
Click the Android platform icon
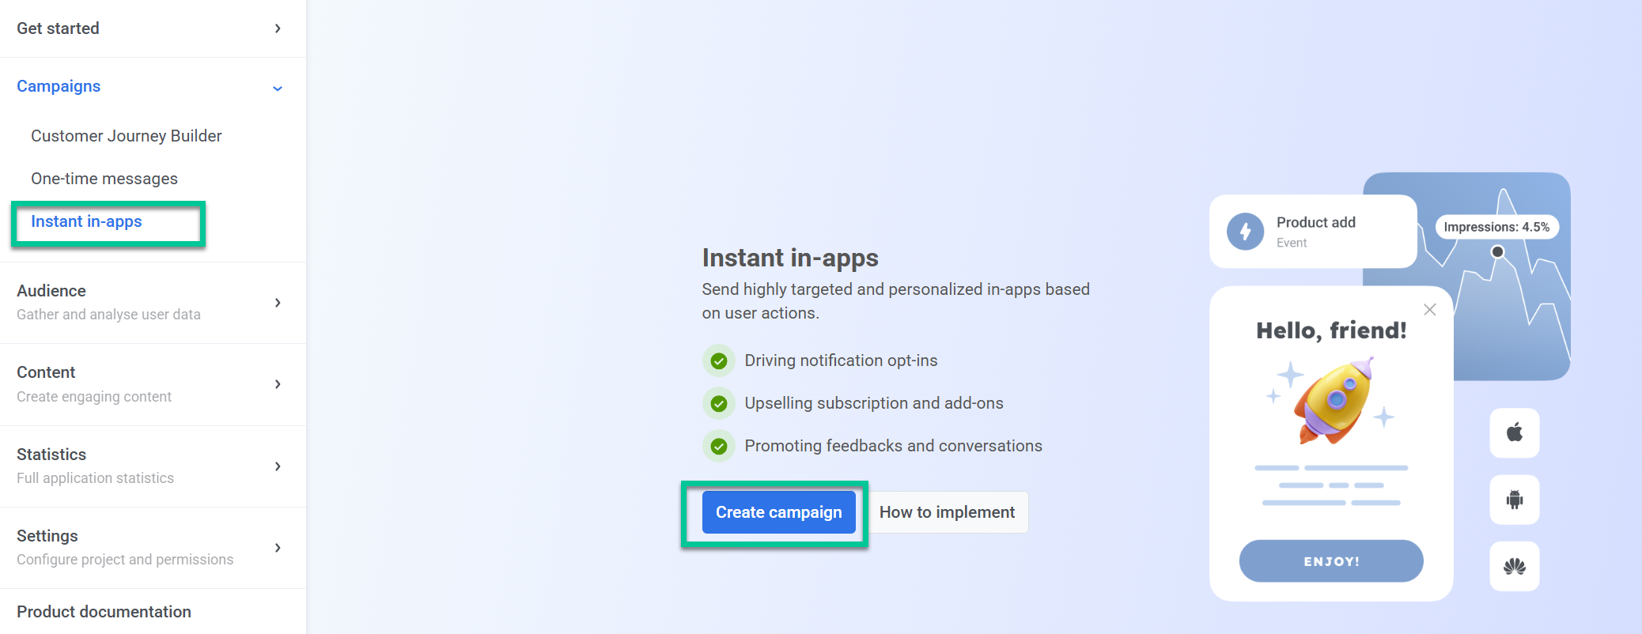point(1515,500)
